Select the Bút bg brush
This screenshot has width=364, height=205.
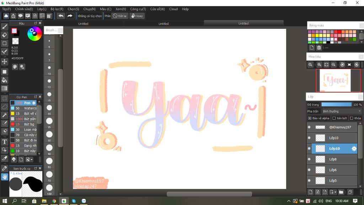point(23,124)
